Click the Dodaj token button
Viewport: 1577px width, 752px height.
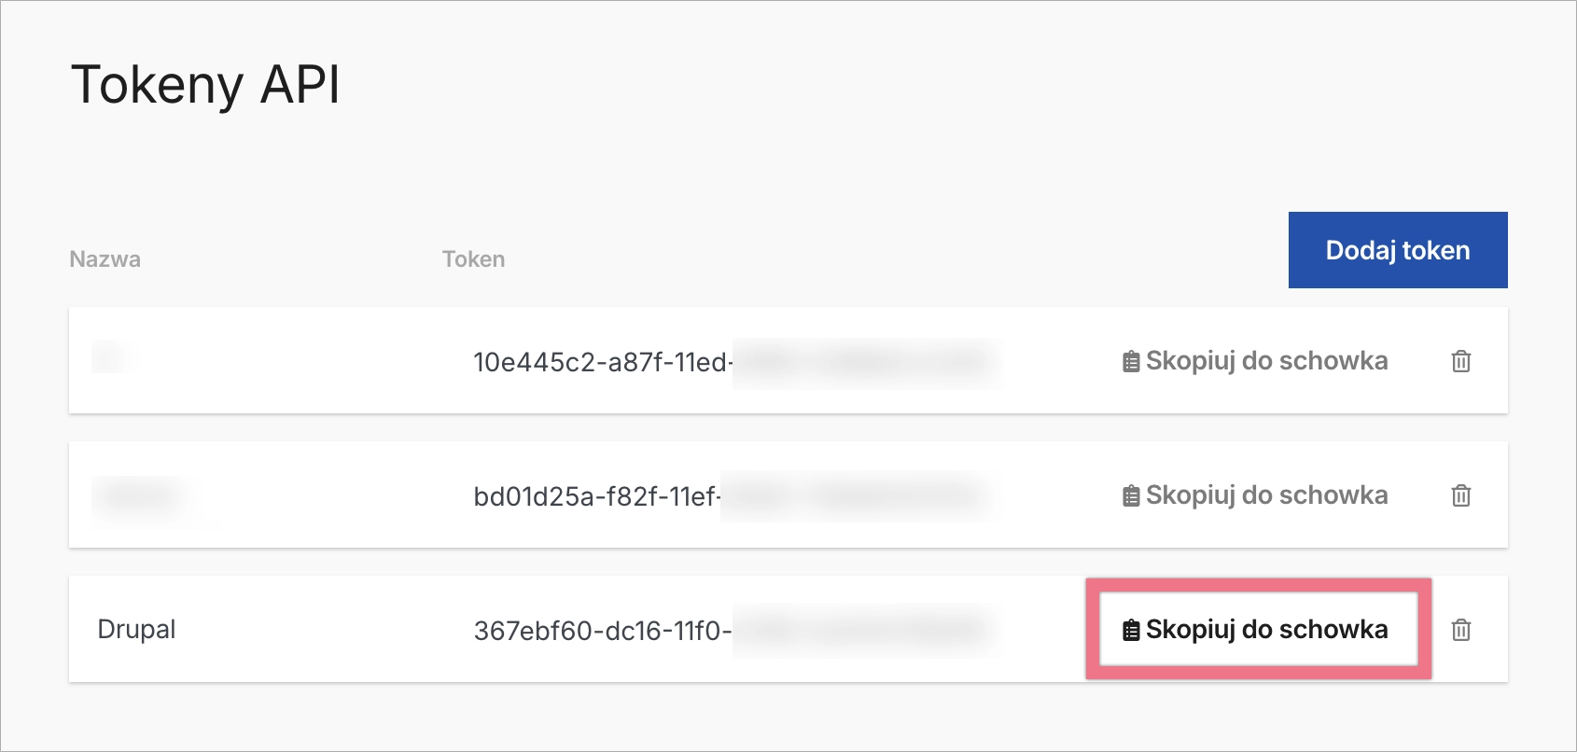coord(1397,250)
